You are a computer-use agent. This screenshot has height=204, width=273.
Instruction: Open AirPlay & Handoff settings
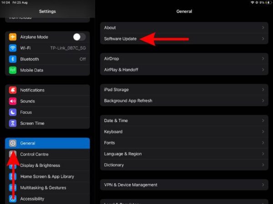pyautogui.click(x=121, y=70)
